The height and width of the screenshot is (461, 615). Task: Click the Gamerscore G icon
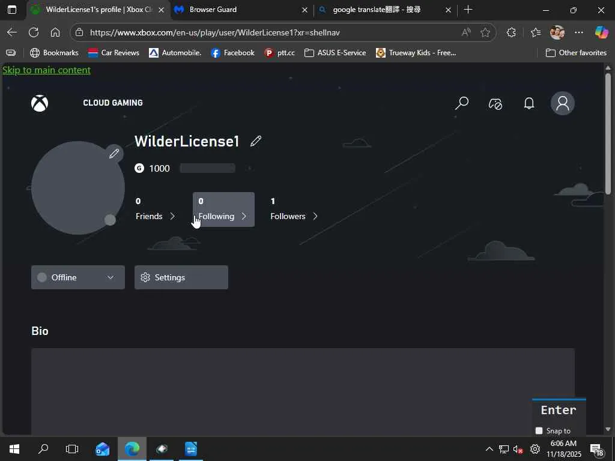139,168
